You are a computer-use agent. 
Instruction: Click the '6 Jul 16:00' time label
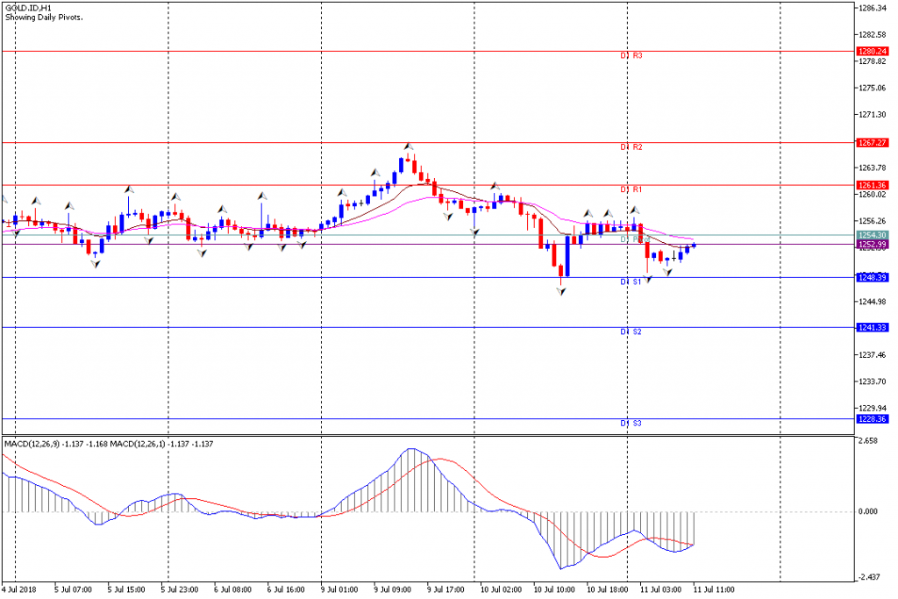[x=286, y=590]
